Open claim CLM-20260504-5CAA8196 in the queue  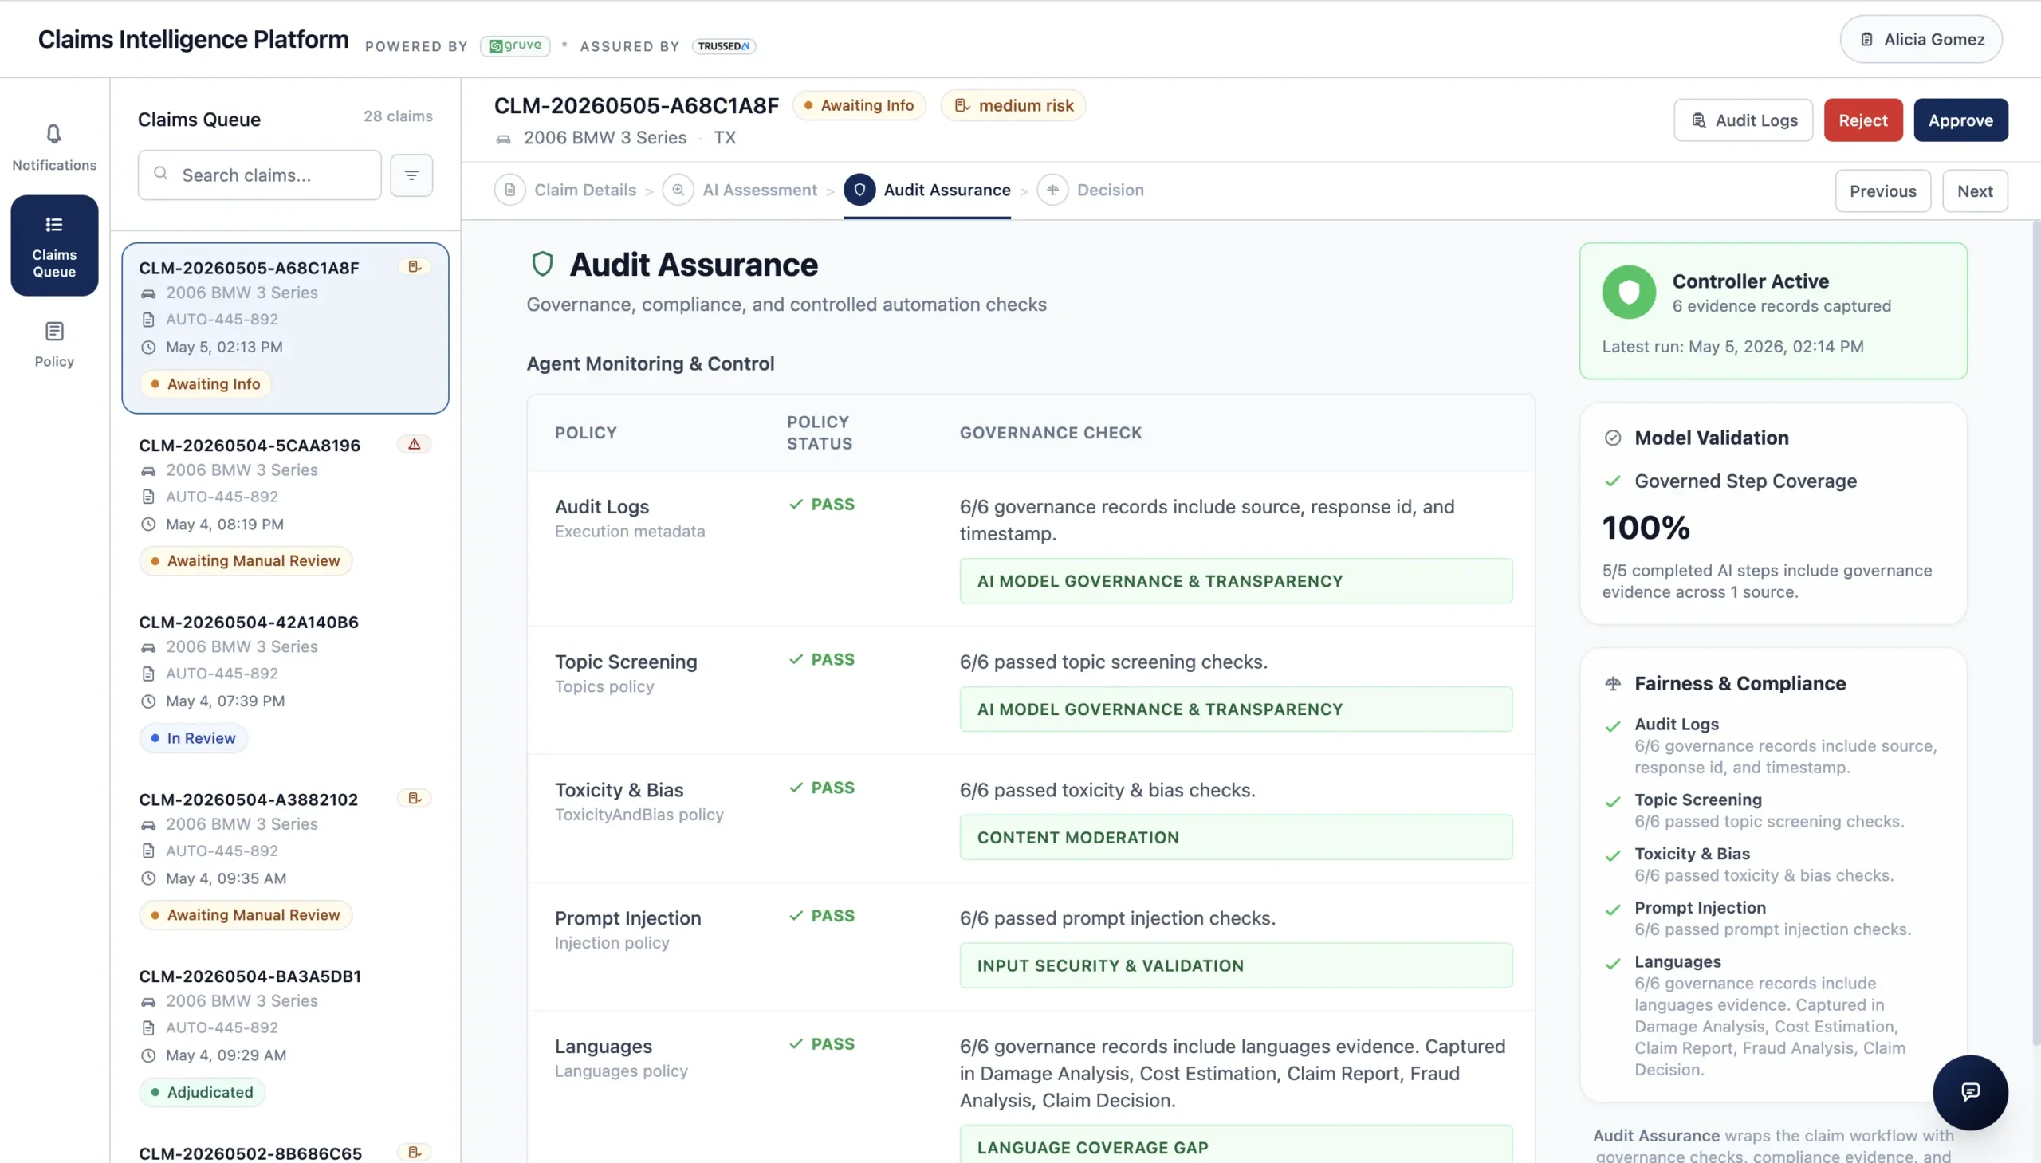click(x=285, y=504)
